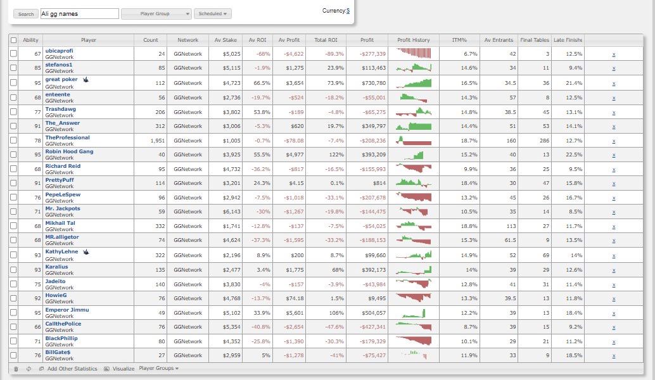Sort table by the Total ROI column
The image size is (655, 380).
pos(325,40)
